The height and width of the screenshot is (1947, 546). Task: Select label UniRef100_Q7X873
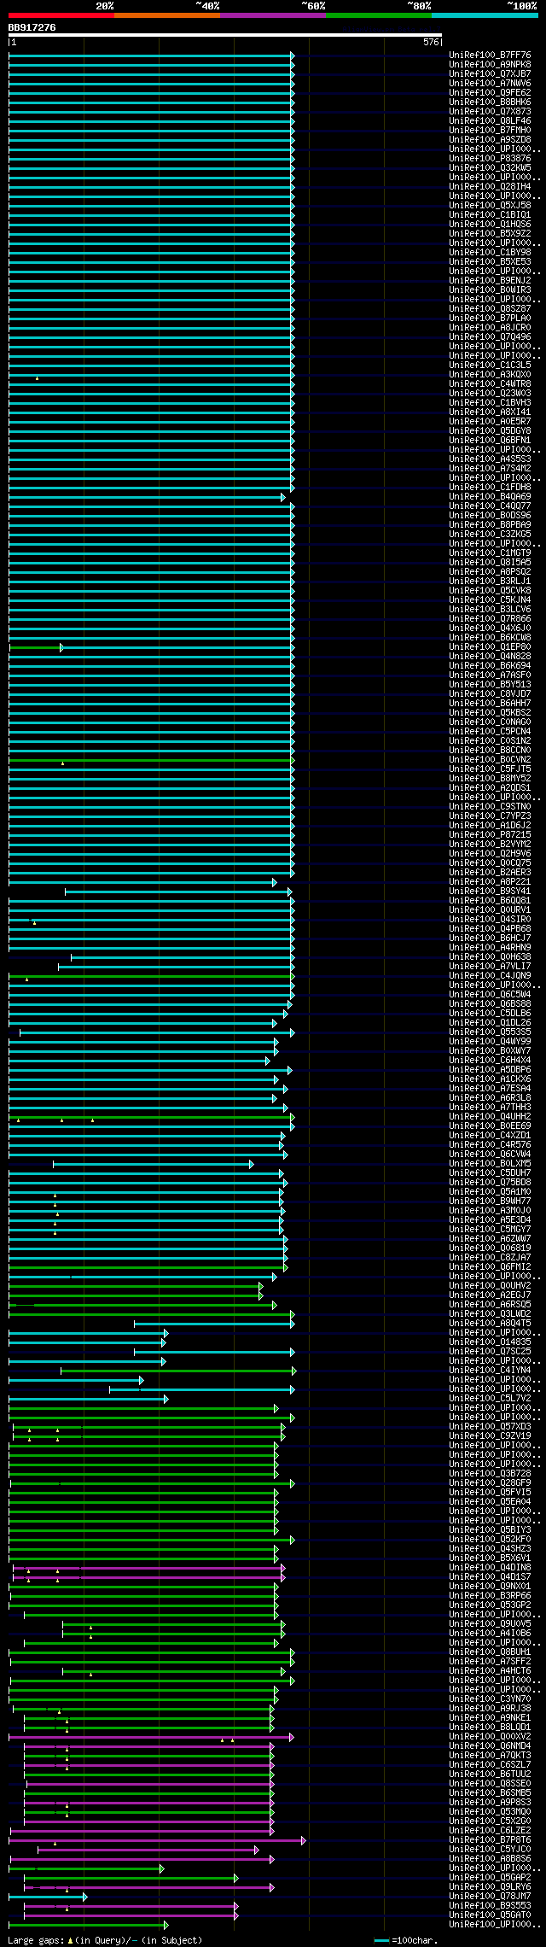coord(490,111)
